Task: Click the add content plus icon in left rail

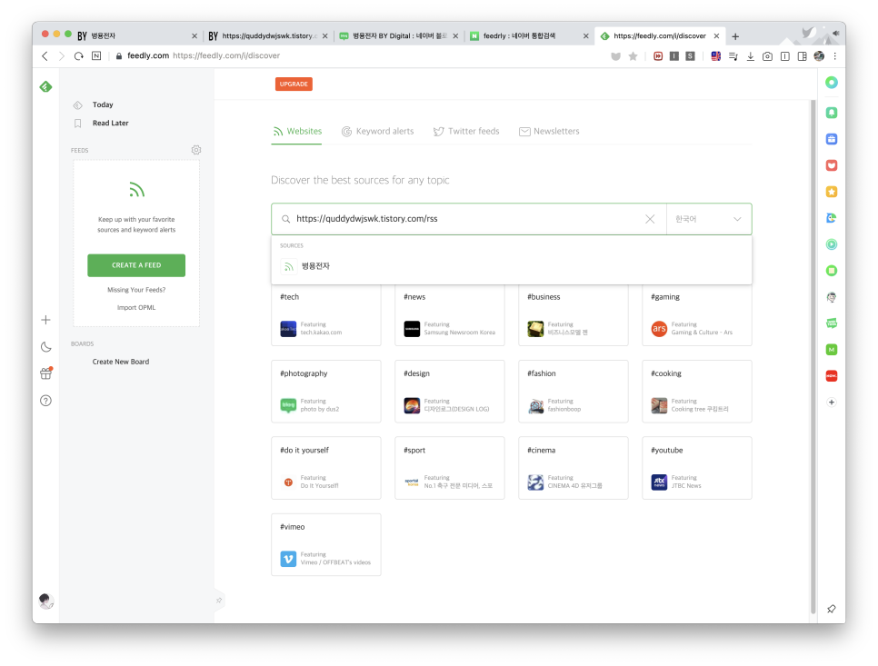Action: coord(46,320)
